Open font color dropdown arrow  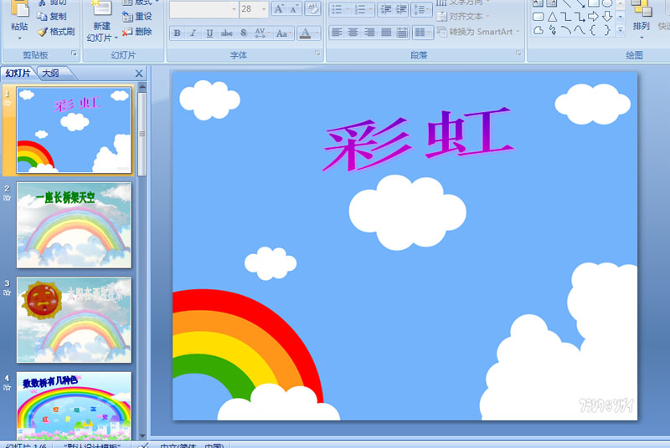[317, 33]
